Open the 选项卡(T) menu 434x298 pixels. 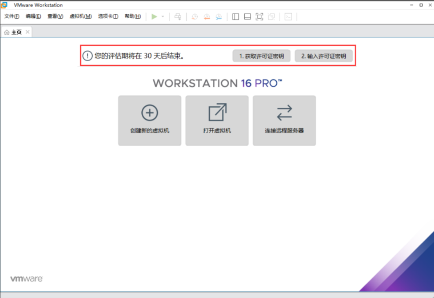point(108,16)
